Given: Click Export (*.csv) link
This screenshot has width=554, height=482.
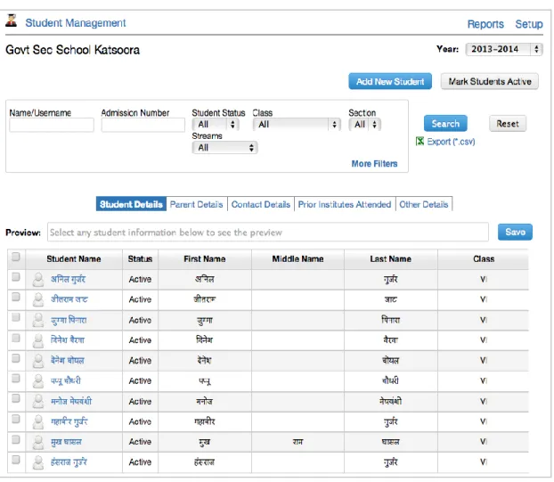Looking at the screenshot, I should [x=451, y=142].
